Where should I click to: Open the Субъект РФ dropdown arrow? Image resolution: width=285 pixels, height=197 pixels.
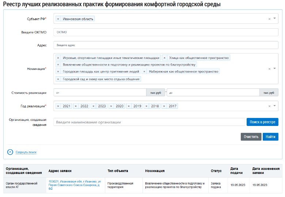[274, 19]
